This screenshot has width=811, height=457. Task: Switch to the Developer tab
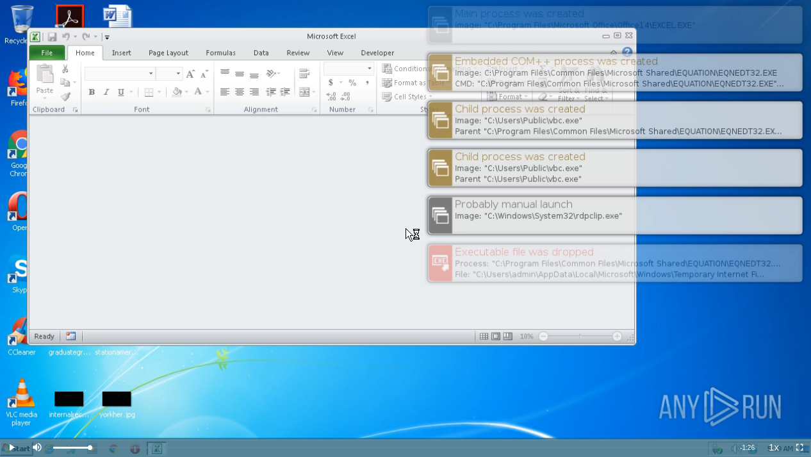click(377, 53)
